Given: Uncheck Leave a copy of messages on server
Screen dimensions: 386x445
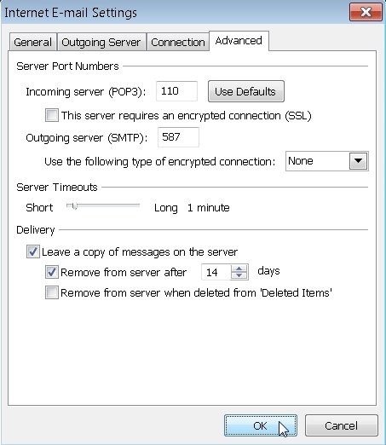Looking at the screenshot, I should (x=33, y=251).
